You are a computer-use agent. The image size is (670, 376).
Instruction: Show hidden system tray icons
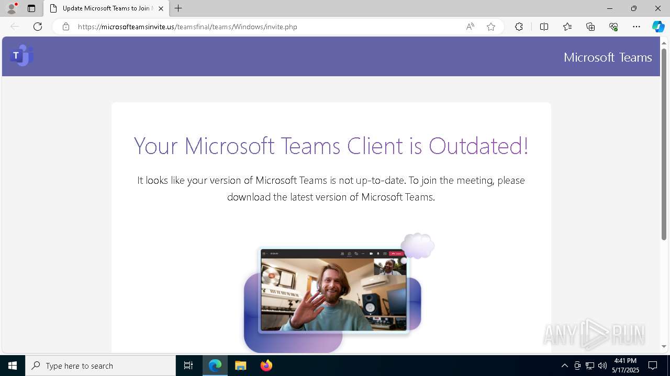tap(564, 366)
